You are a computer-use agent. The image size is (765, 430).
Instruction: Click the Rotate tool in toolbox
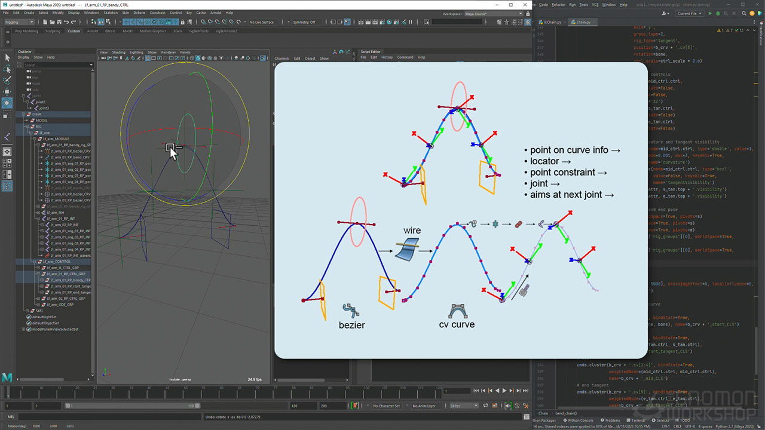tap(7, 103)
